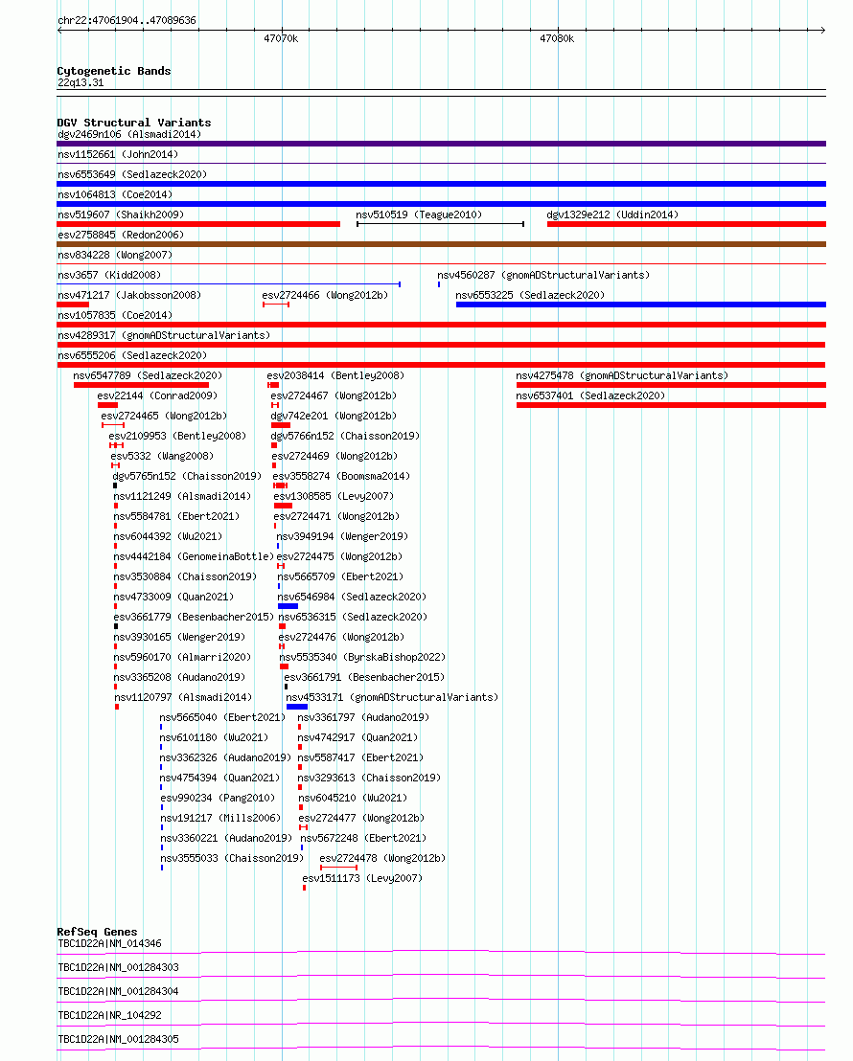Open esv1308585 (Levy2007) variant
This screenshot has height=1061, width=853.
(334, 496)
